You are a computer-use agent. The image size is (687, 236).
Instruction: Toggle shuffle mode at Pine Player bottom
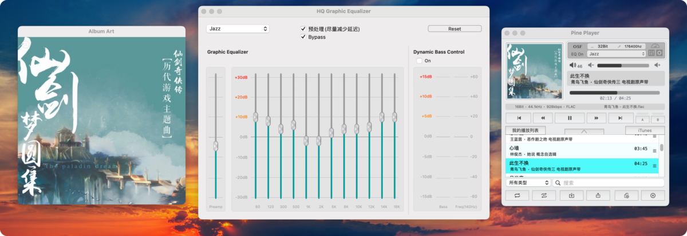(544, 195)
